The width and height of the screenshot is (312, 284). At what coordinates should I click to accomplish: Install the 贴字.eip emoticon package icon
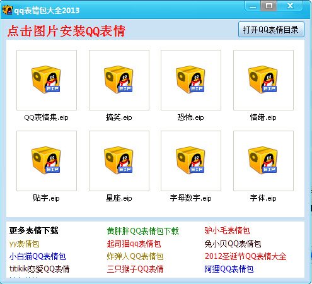47,161
